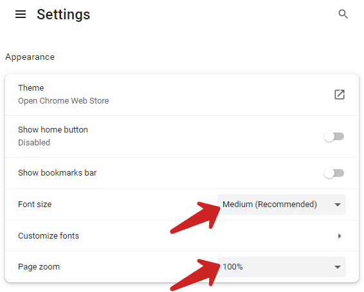Screen dimensions: 364x292
Task: Open the 100% page zoom dropdown
Action: [x=282, y=267]
